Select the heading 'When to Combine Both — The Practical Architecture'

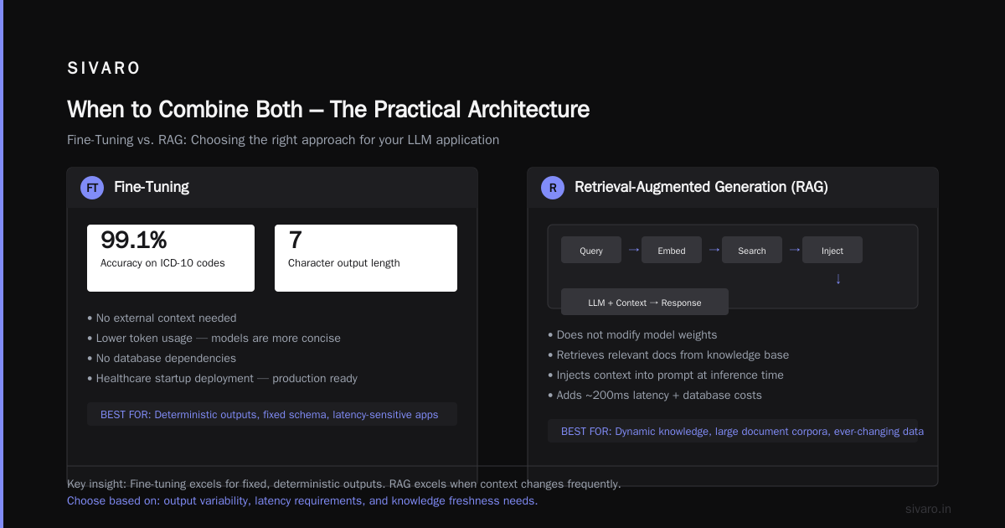tap(328, 110)
